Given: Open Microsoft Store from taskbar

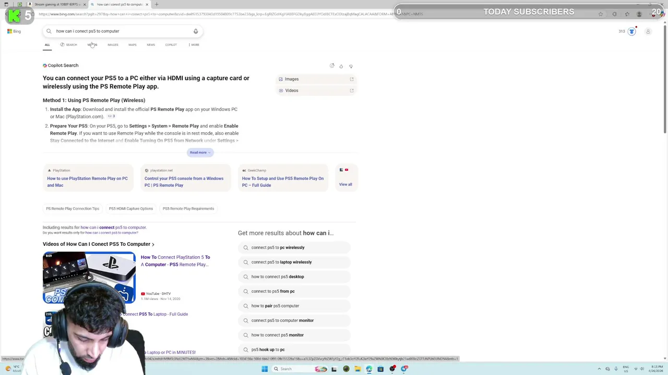Looking at the screenshot, I should [380, 369].
